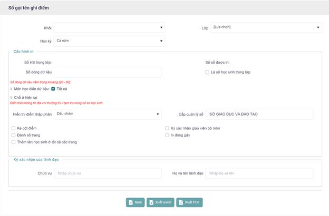Expand the Môn học điền dữ liệu section
Viewport: 329px width, 216px height.
pos(11,89)
